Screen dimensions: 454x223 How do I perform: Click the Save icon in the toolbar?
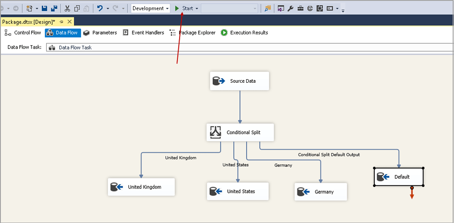[44, 8]
